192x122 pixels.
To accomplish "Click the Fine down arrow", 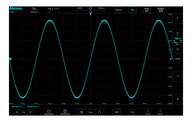I will click(30, 112).
